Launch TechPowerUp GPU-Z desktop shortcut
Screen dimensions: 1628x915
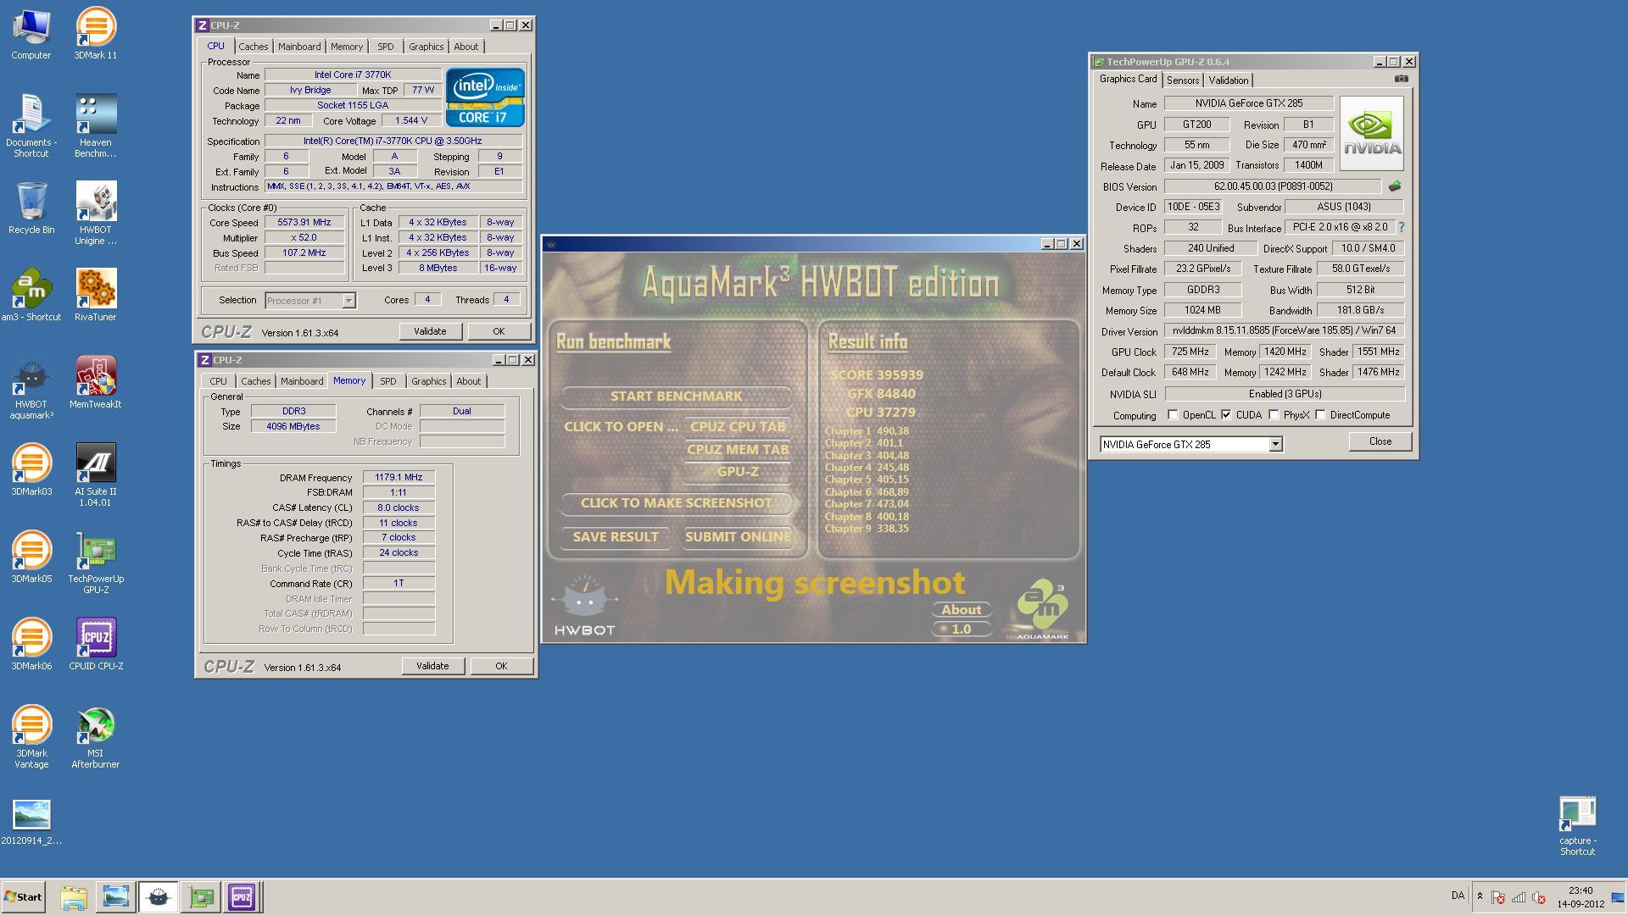point(95,563)
